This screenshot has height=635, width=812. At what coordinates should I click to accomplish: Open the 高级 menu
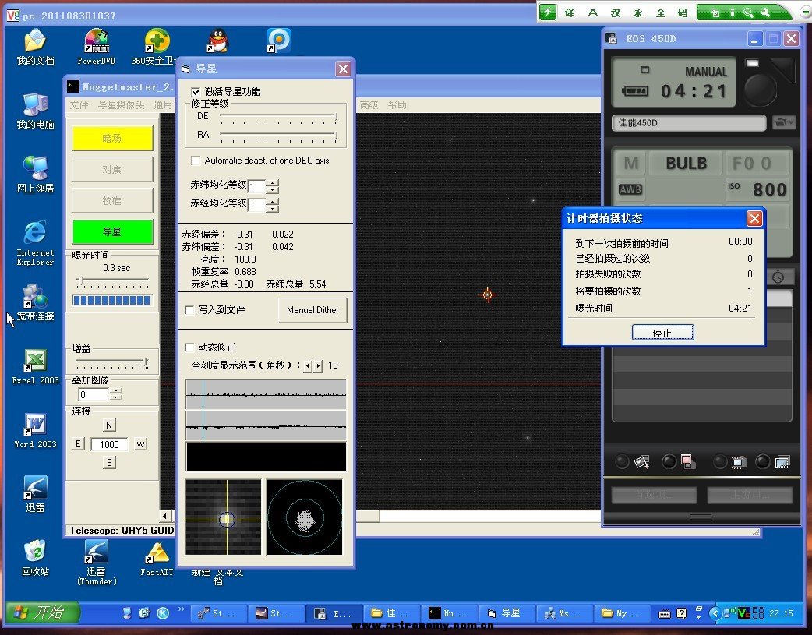coord(369,104)
